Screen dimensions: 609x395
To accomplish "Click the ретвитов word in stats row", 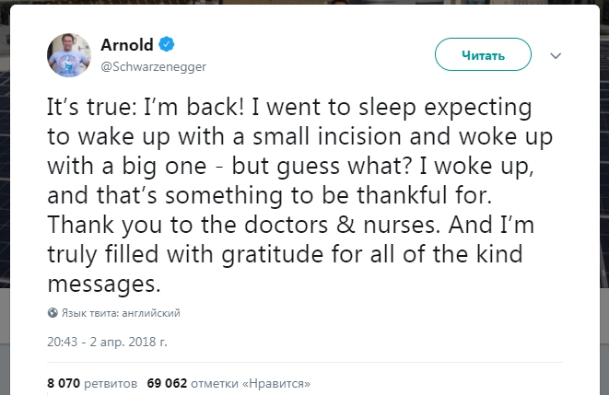I will (x=111, y=384).
